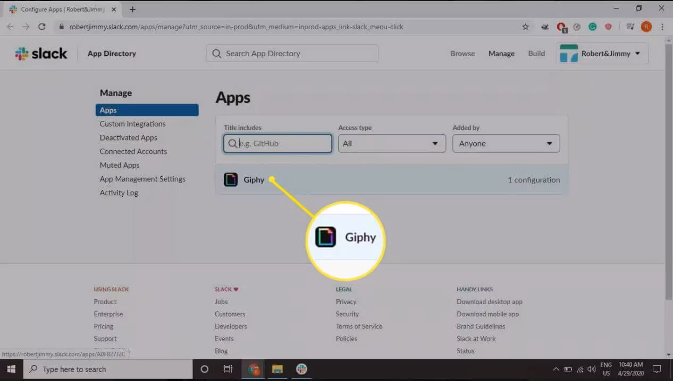The height and width of the screenshot is (381, 673).
Task: Show hidden system tray icons
Action: coord(556,369)
